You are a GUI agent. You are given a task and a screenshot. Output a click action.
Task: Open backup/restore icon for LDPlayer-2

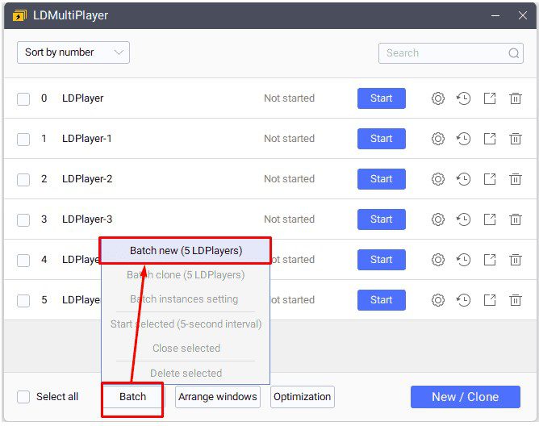(x=463, y=179)
